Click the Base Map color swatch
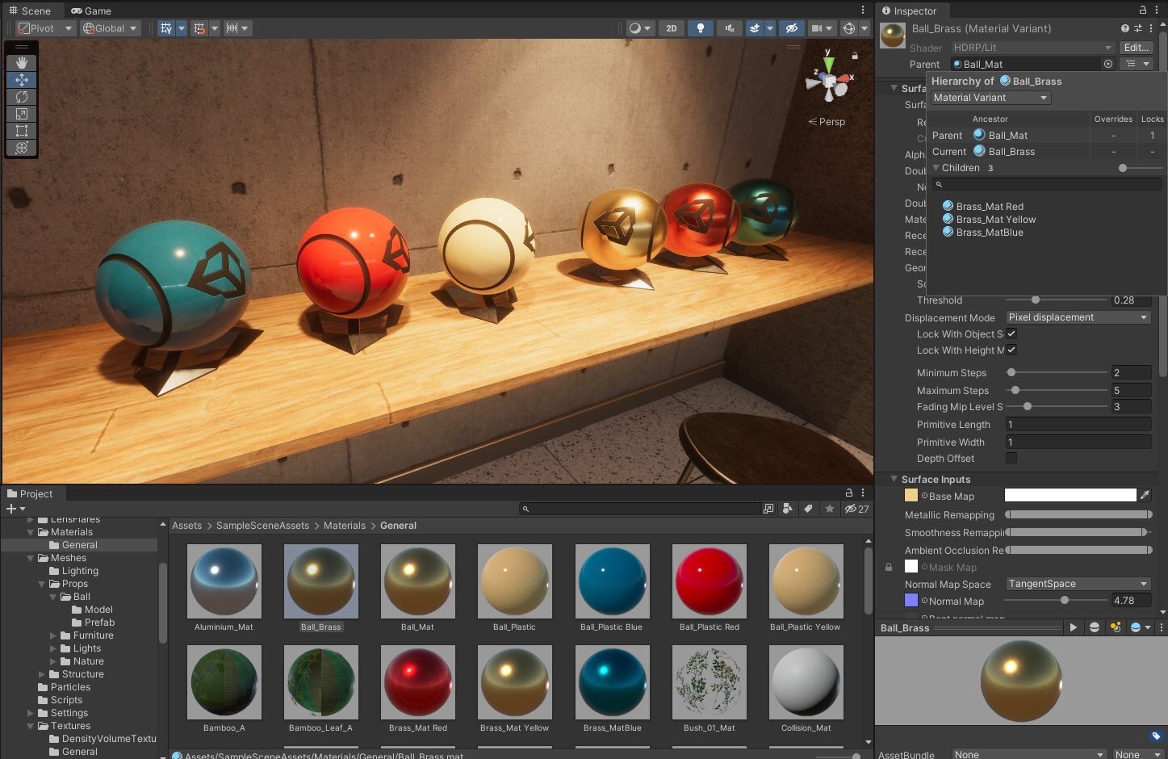1168x759 pixels. click(1070, 496)
